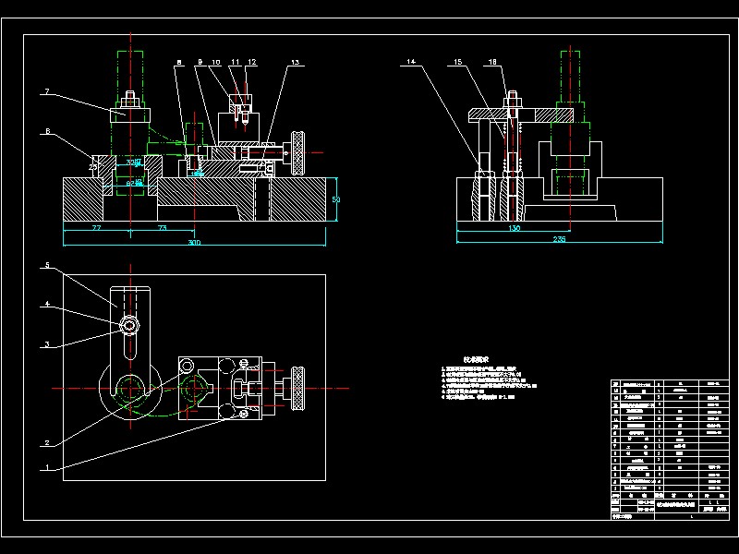The image size is (739, 554).
Task: Click the 77 dimension value
Action: tap(96, 228)
